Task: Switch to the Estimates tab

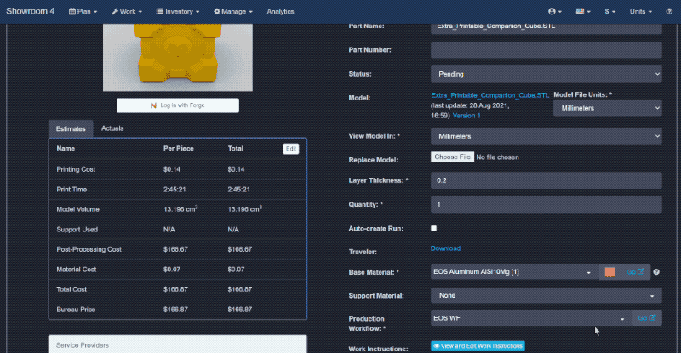Action: click(x=71, y=128)
